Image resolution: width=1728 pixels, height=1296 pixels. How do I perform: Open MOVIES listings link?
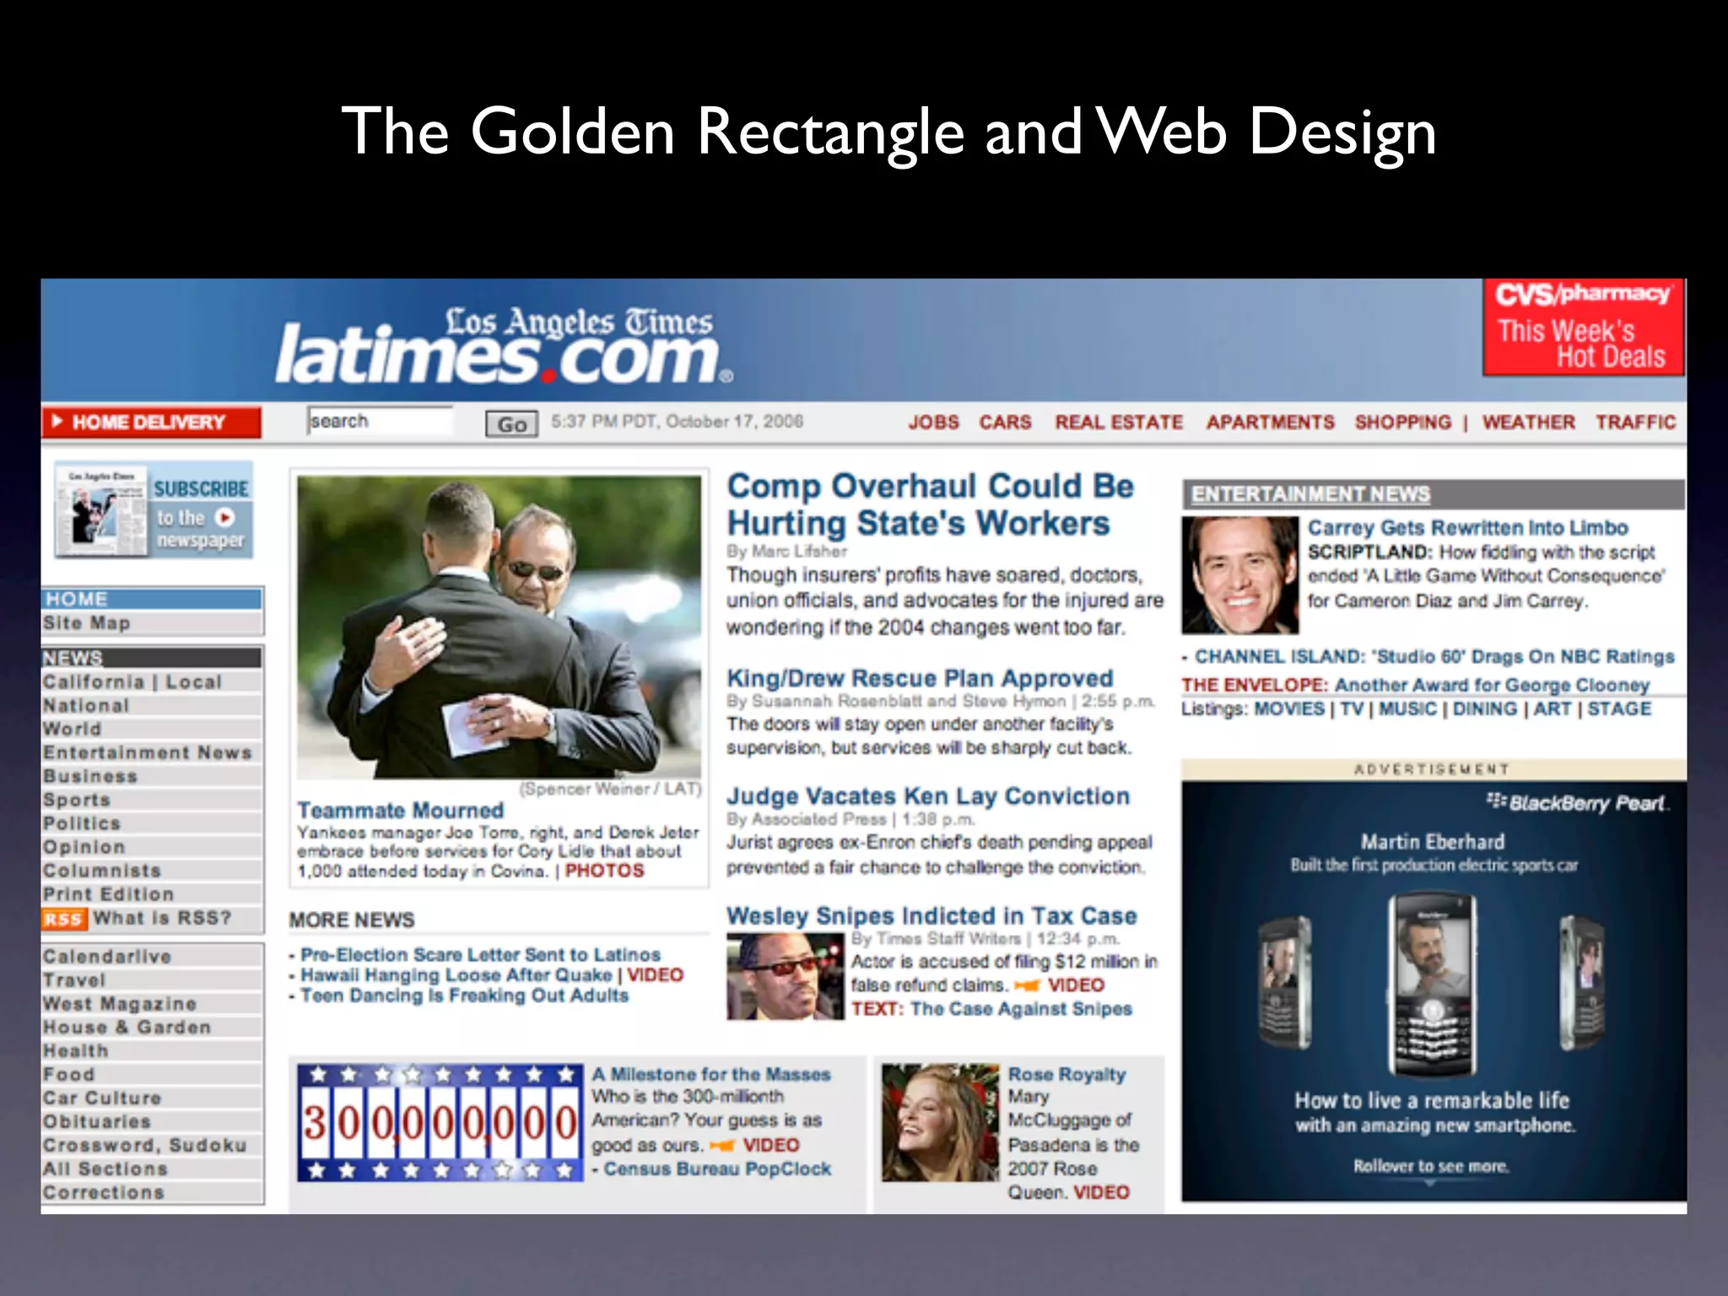[1289, 709]
